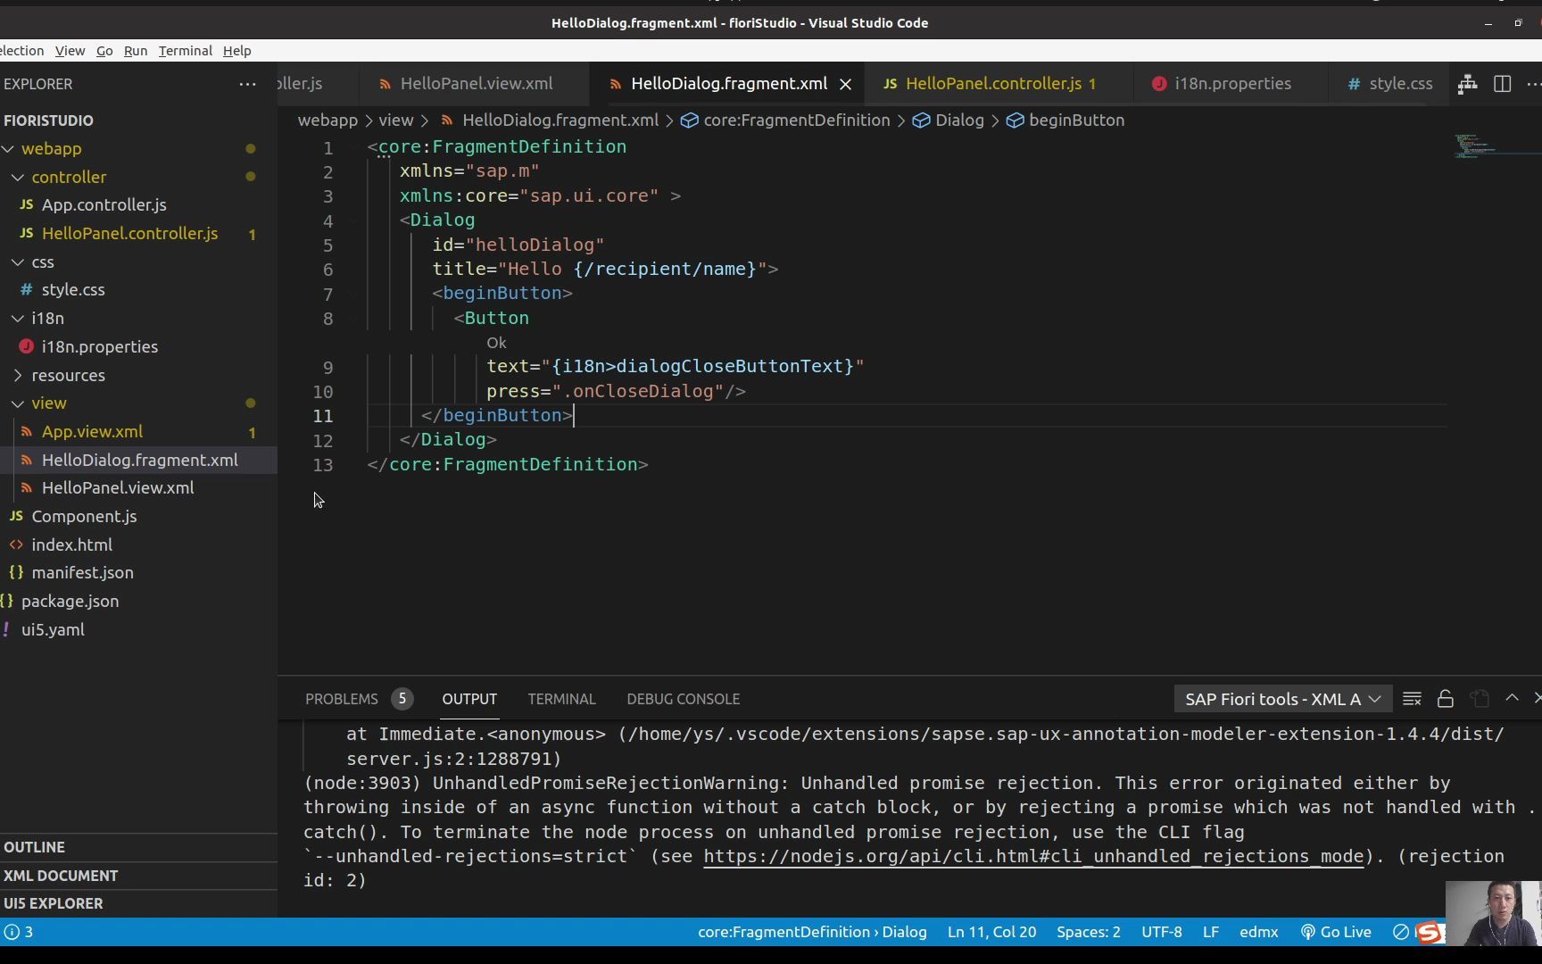Open HelloPanel.controller.js from the explorer tree

coord(129,234)
